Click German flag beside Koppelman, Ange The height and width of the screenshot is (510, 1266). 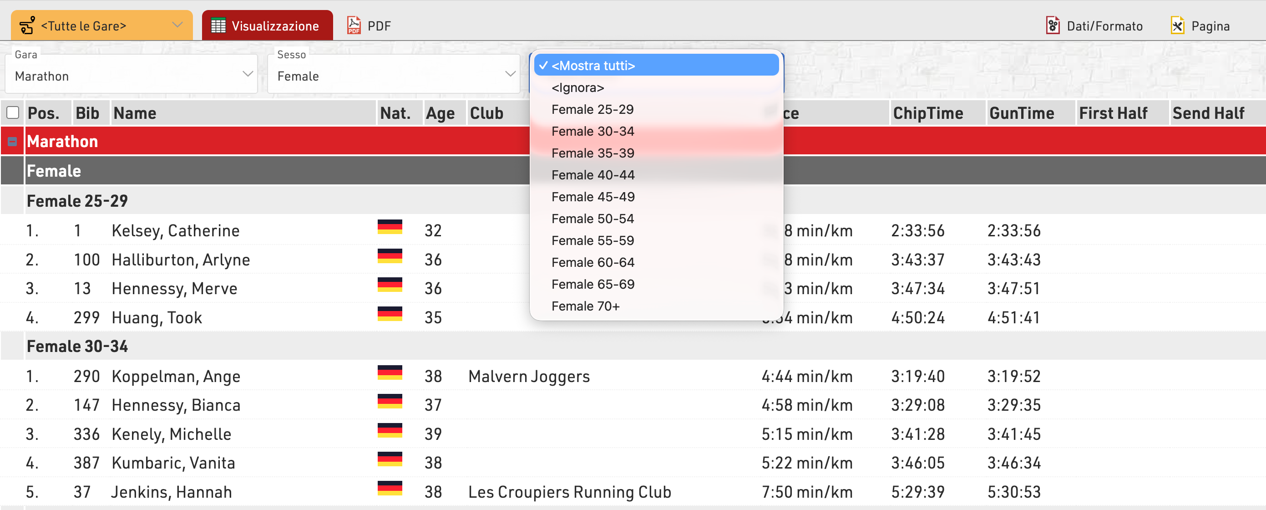390,373
